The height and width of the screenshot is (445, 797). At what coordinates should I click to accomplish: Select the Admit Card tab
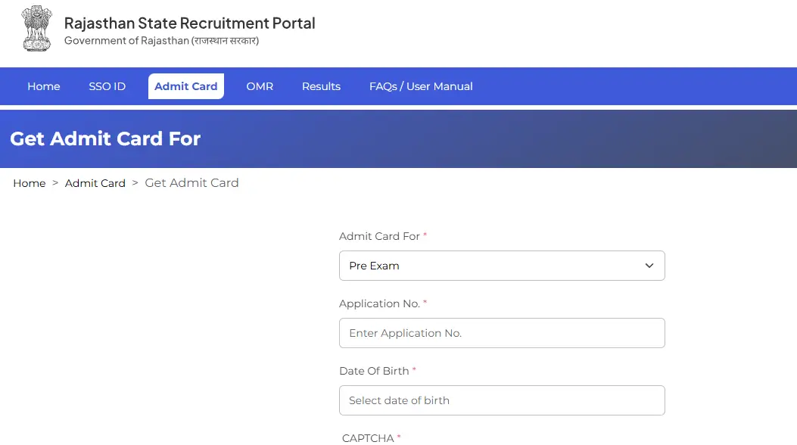186,86
